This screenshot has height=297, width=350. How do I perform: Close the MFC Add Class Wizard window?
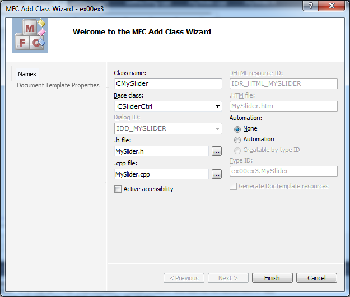pyautogui.click(x=332, y=6)
